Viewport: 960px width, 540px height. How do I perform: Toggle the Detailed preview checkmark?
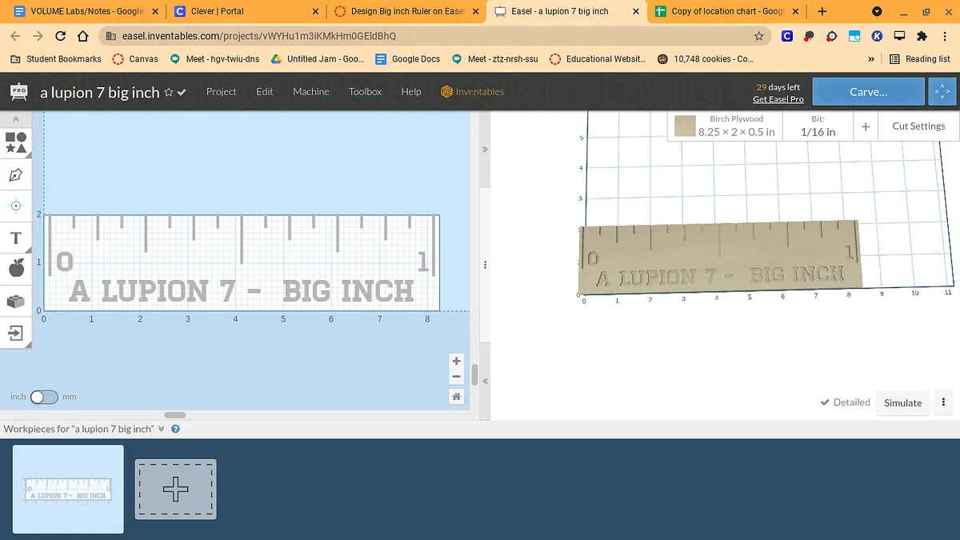845,402
